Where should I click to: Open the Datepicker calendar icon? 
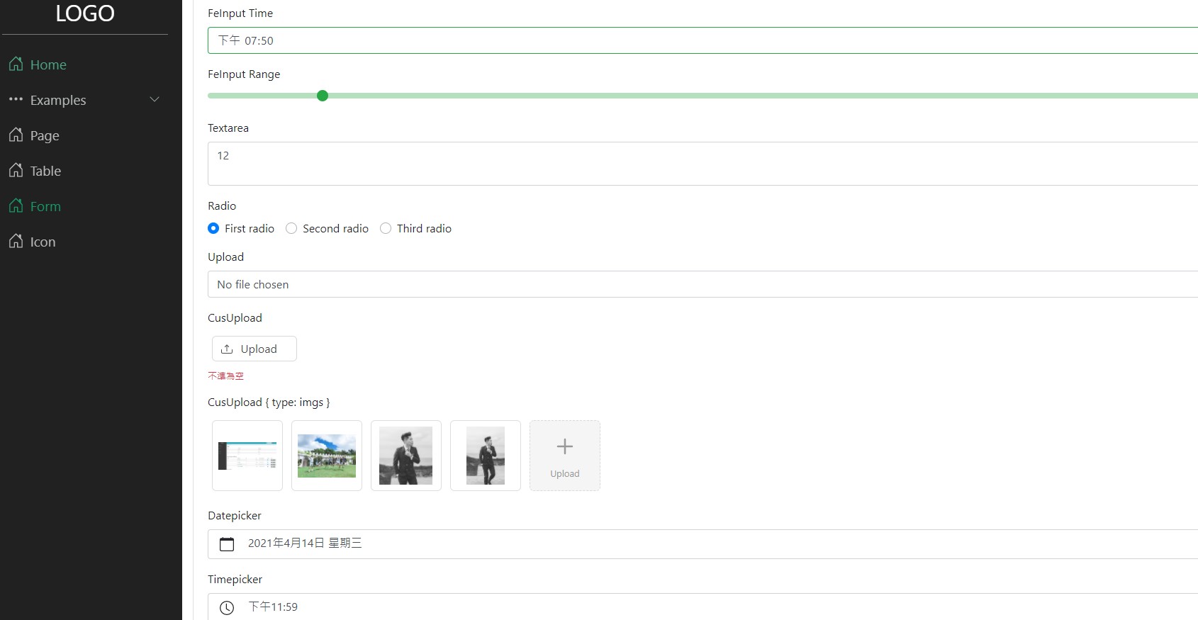pyautogui.click(x=227, y=544)
